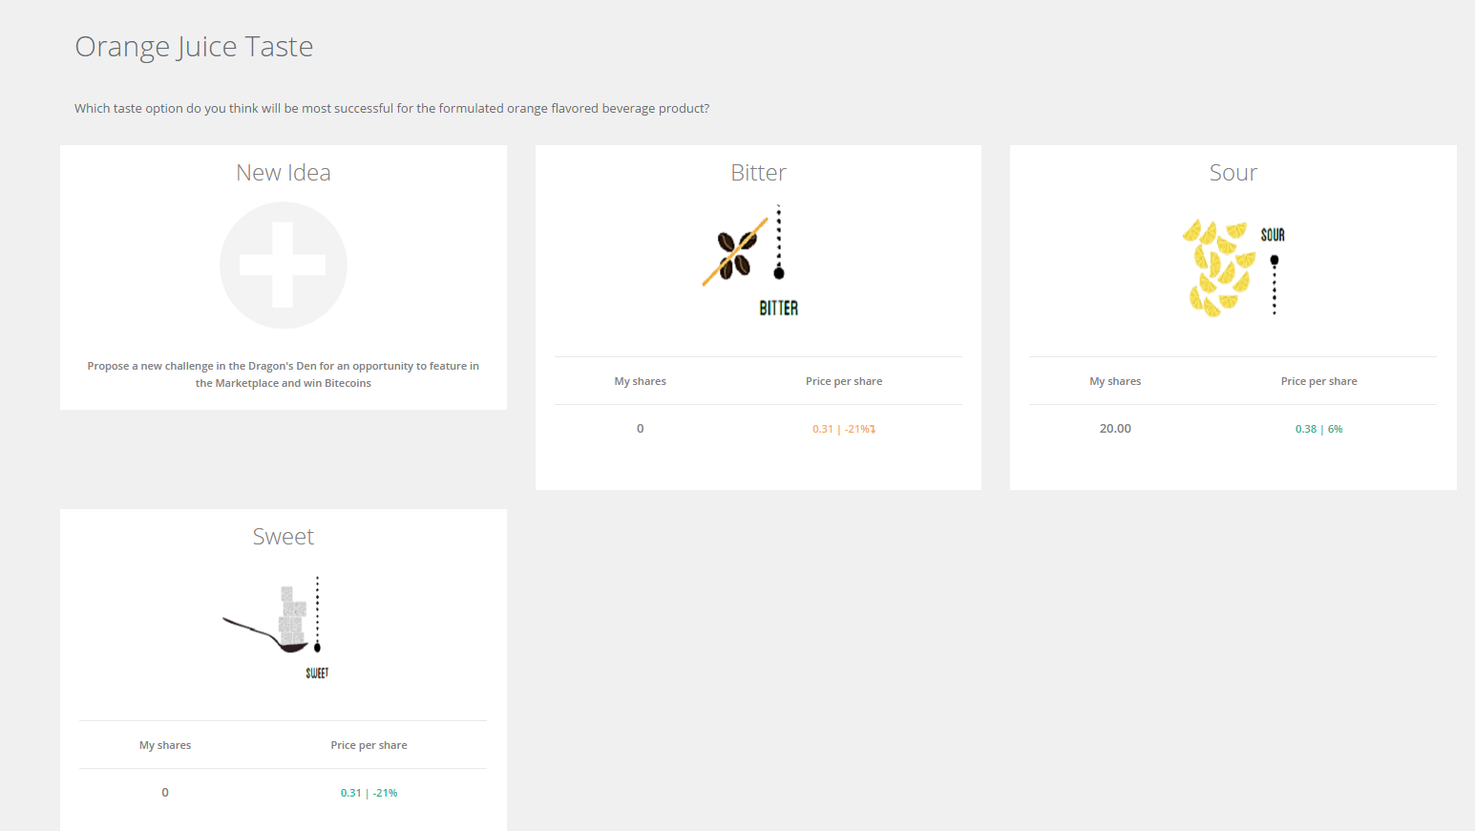Click 'My shares' header in Bitter card
1475x831 pixels.
(640, 381)
